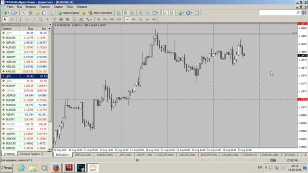Toggle the Market Watch window icon
The width and height of the screenshot is (308, 173).
[24, 13]
